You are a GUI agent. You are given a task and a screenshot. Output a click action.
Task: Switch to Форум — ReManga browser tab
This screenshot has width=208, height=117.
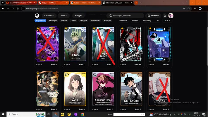(53, 3)
